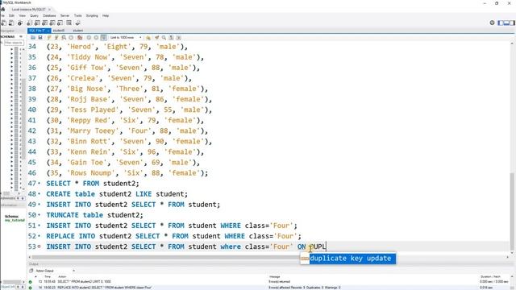Viewport: 516px width, 290px height.
Task: Switch to the student5 tab
Action: point(59,31)
